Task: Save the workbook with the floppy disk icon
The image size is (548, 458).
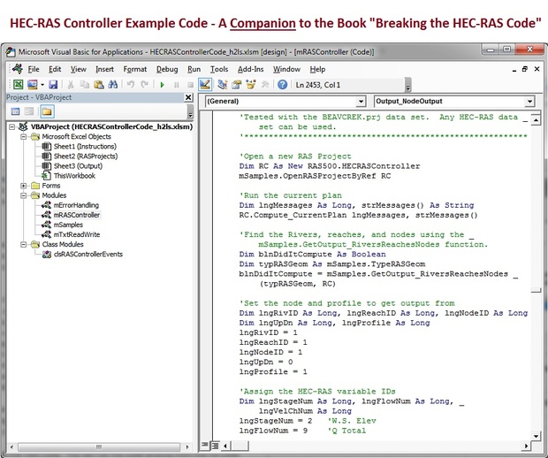Action: point(53,84)
